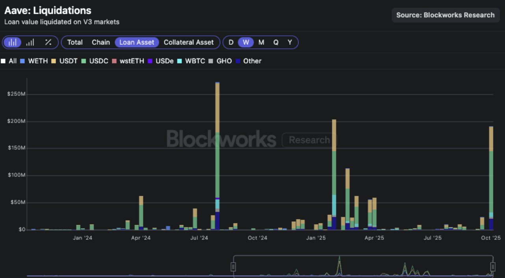Click the left handle of range selector

point(233,267)
